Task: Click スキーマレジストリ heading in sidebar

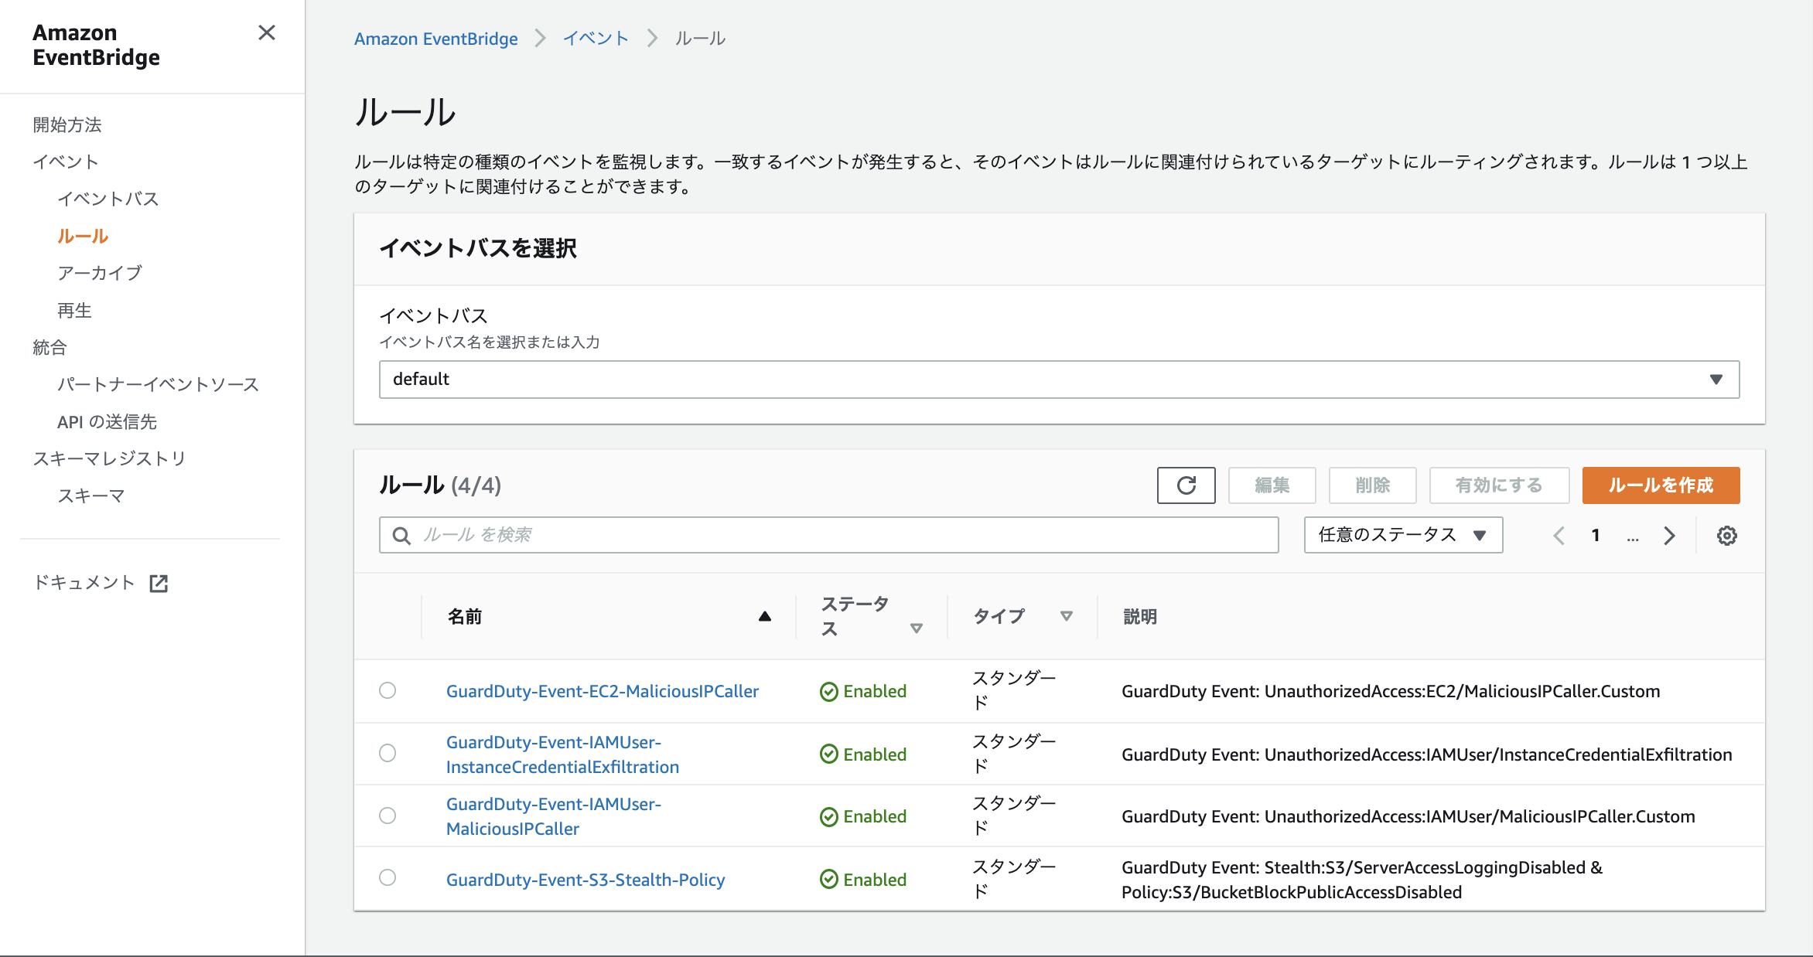Action: pyautogui.click(x=109, y=458)
